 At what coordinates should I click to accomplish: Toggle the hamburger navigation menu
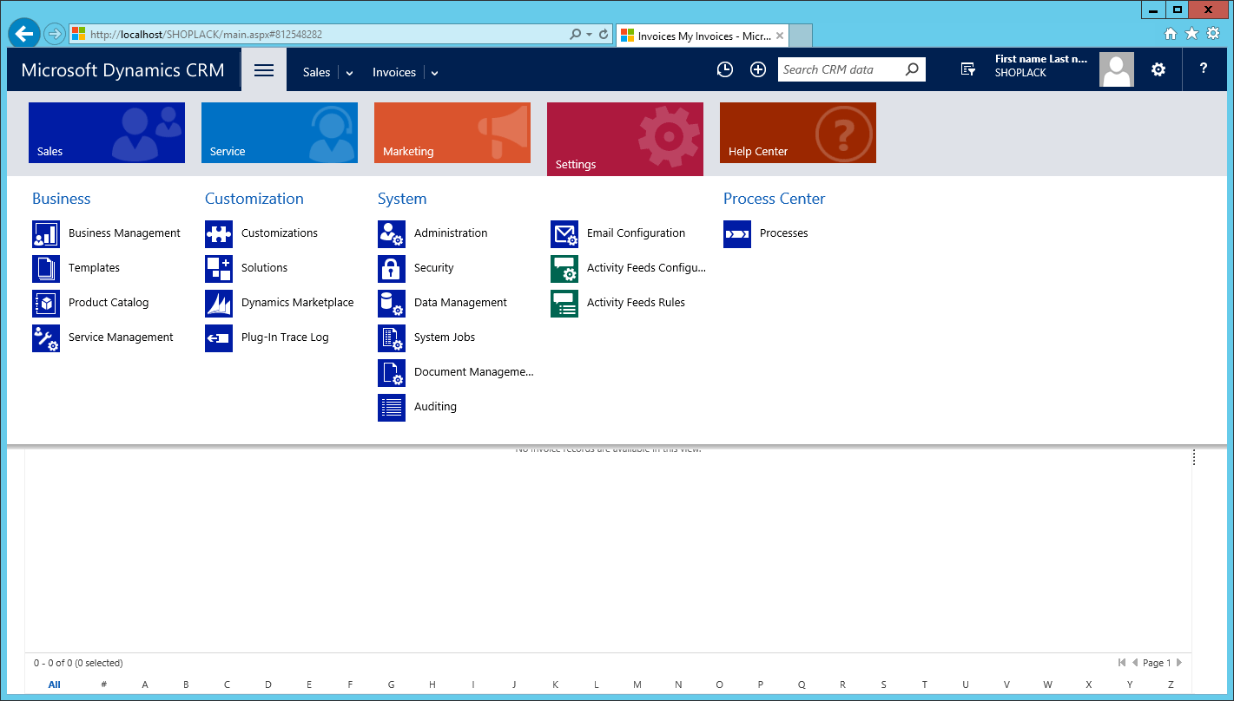coord(264,70)
